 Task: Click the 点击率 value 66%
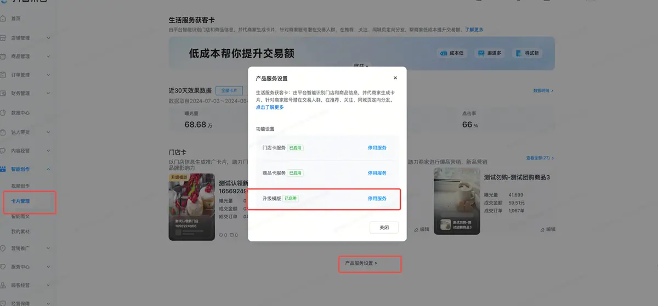(470, 125)
